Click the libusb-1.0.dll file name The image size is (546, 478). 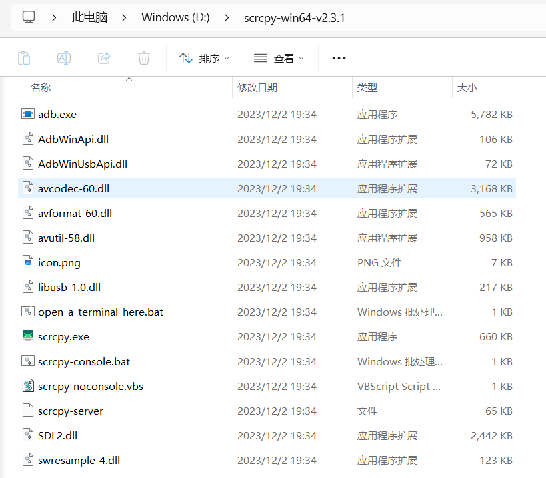[x=69, y=288]
